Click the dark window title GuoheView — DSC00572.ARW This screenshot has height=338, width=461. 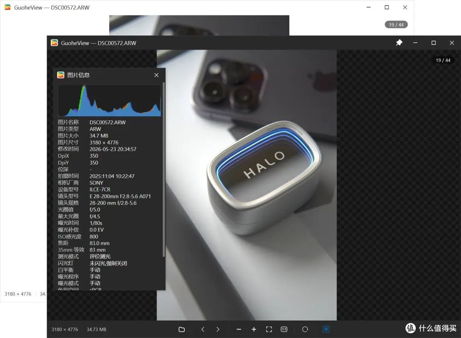(99, 43)
